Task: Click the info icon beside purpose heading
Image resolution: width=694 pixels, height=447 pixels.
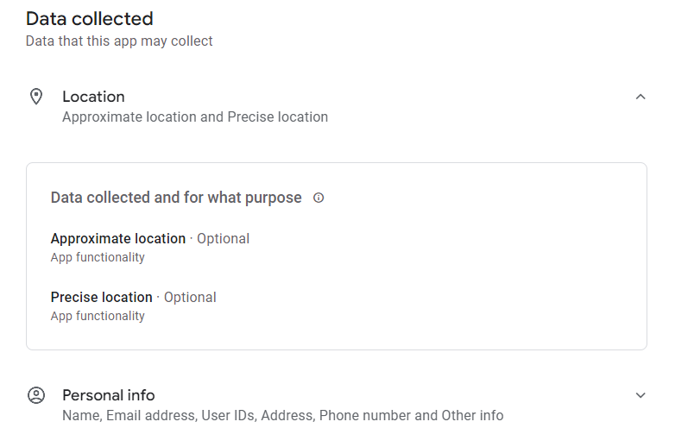Action: pyautogui.click(x=319, y=198)
